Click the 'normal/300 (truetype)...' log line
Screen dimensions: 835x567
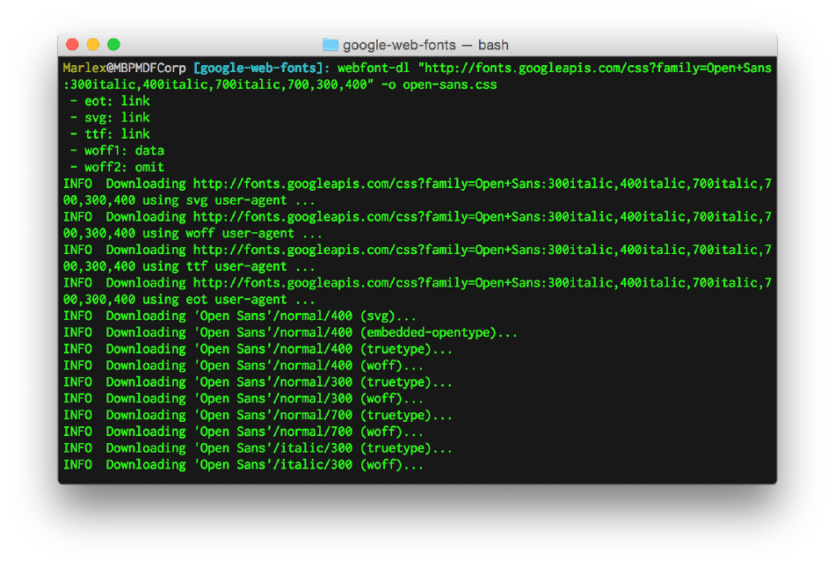(x=258, y=382)
